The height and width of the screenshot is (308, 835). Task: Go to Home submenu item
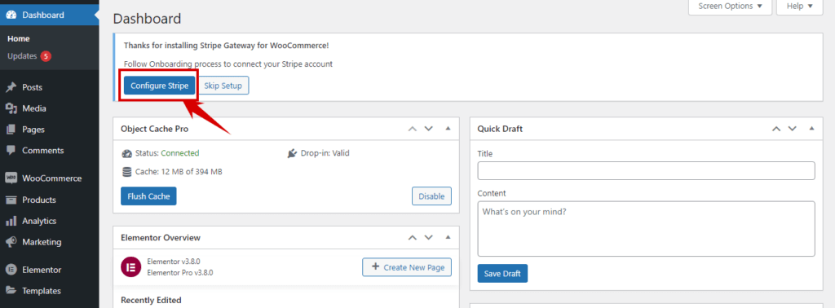pos(19,39)
